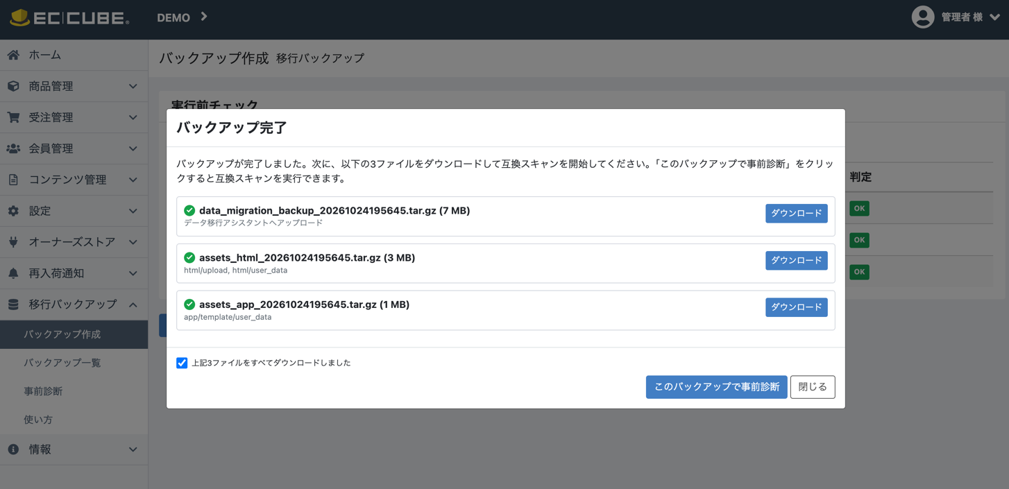The width and height of the screenshot is (1009, 489).
Task: Expand the 会員管理 chevron
Action: 133,149
